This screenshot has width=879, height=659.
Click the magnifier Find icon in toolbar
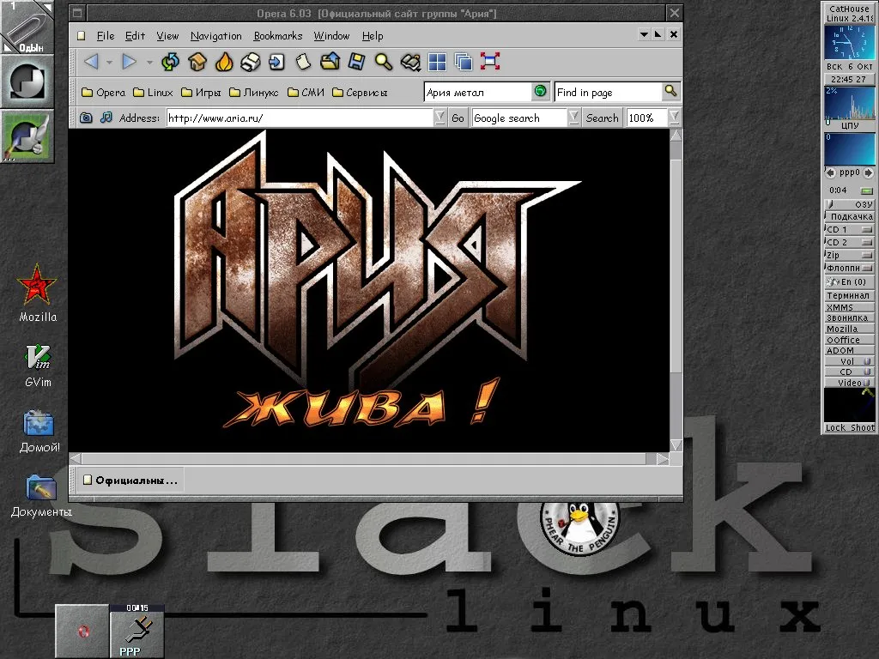pos(384,62)
